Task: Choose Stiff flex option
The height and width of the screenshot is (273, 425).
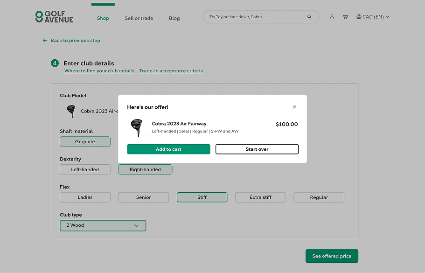Action: 202,197
